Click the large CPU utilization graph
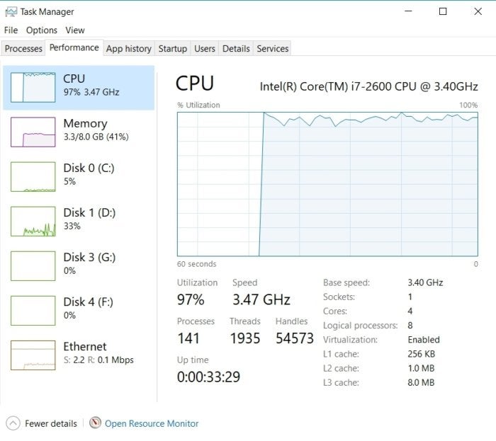Screen dimensions: 496x441 [327, 184]
